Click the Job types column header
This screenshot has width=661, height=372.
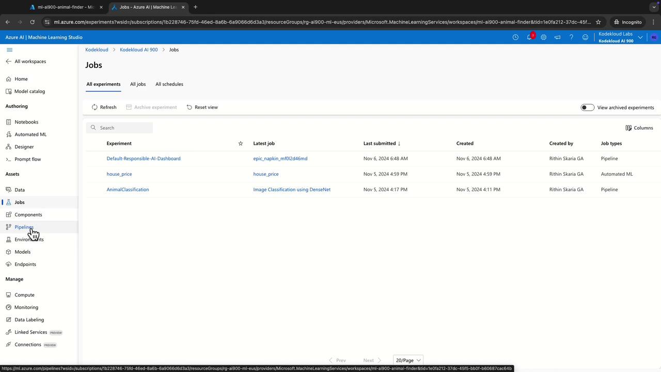pyautogui.click(x=611, y=144)
